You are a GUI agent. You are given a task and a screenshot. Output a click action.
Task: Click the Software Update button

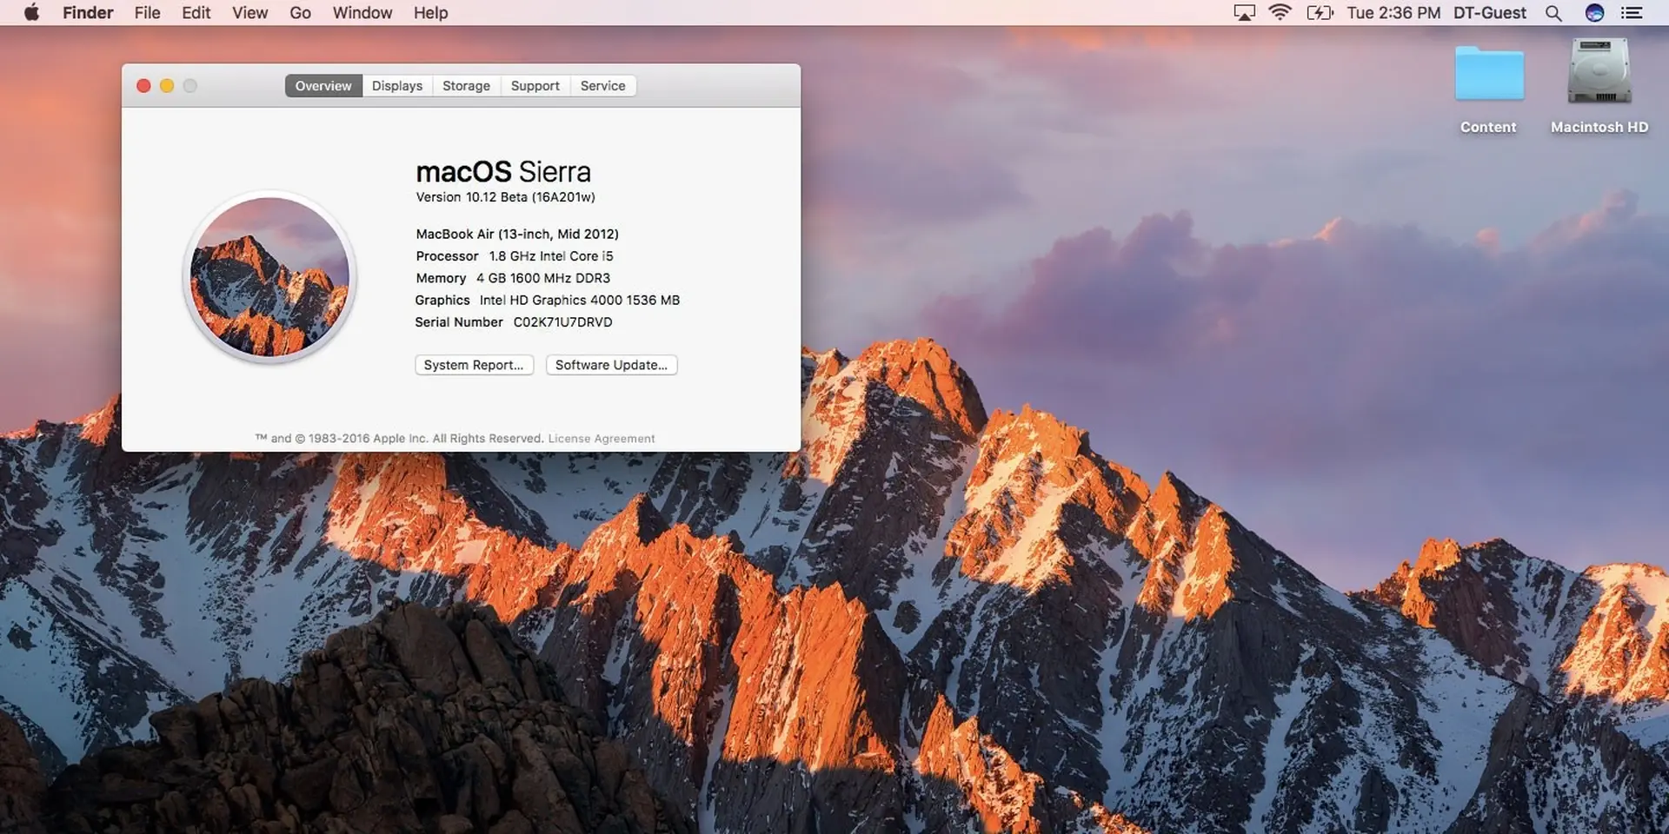[x=611, y=365]
